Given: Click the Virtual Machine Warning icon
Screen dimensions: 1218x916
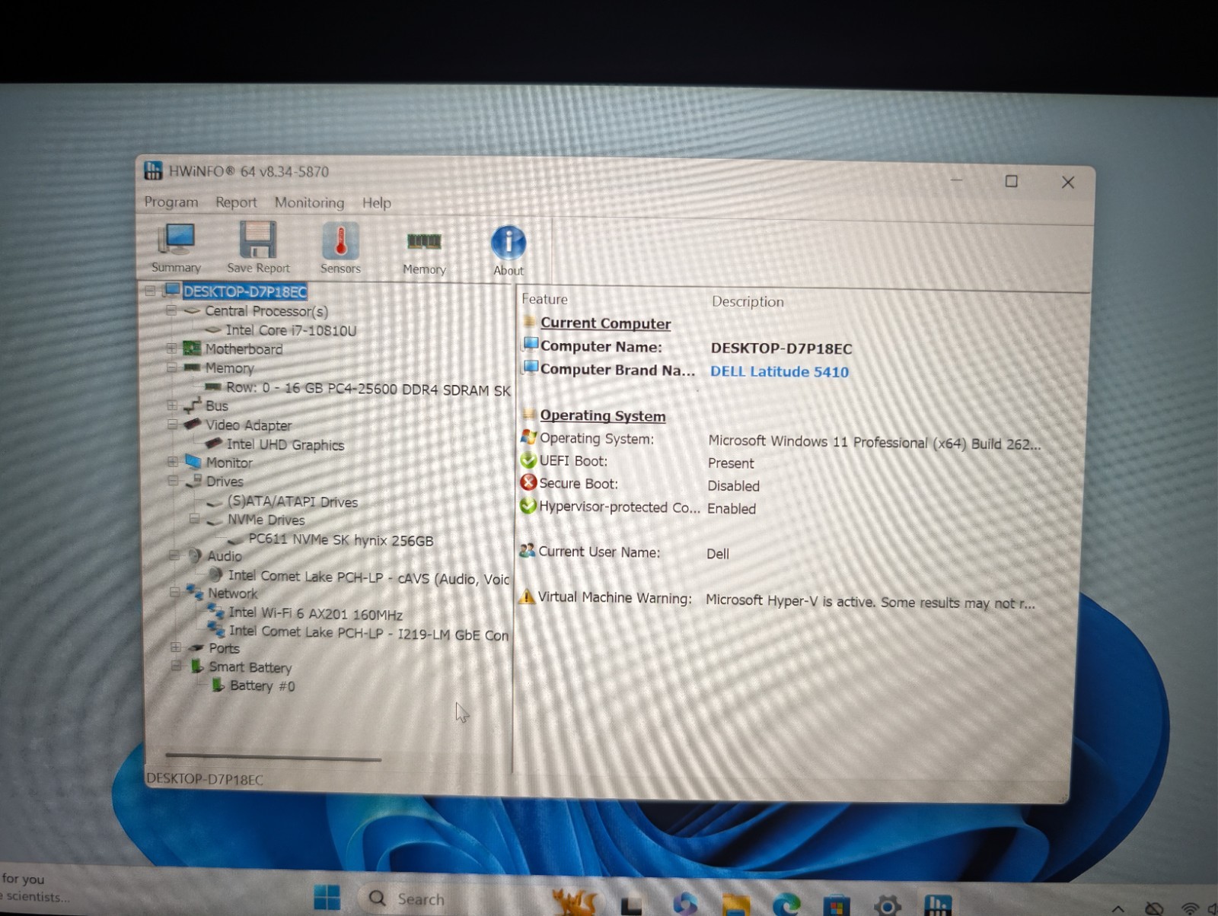Looking at the screenshot, I should point(527,596).
